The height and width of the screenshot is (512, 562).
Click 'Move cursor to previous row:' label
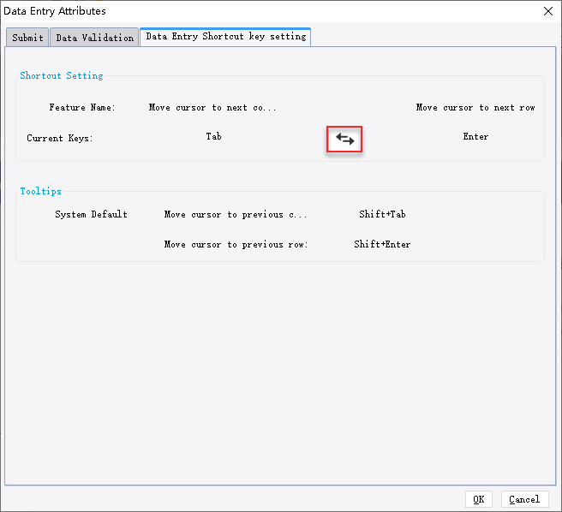[x=236, y=244]
